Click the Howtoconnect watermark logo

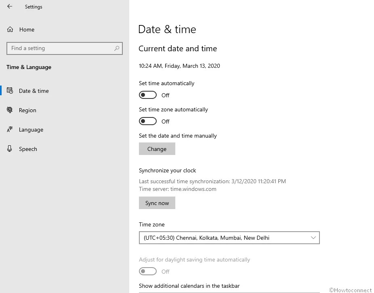(351, 290)
